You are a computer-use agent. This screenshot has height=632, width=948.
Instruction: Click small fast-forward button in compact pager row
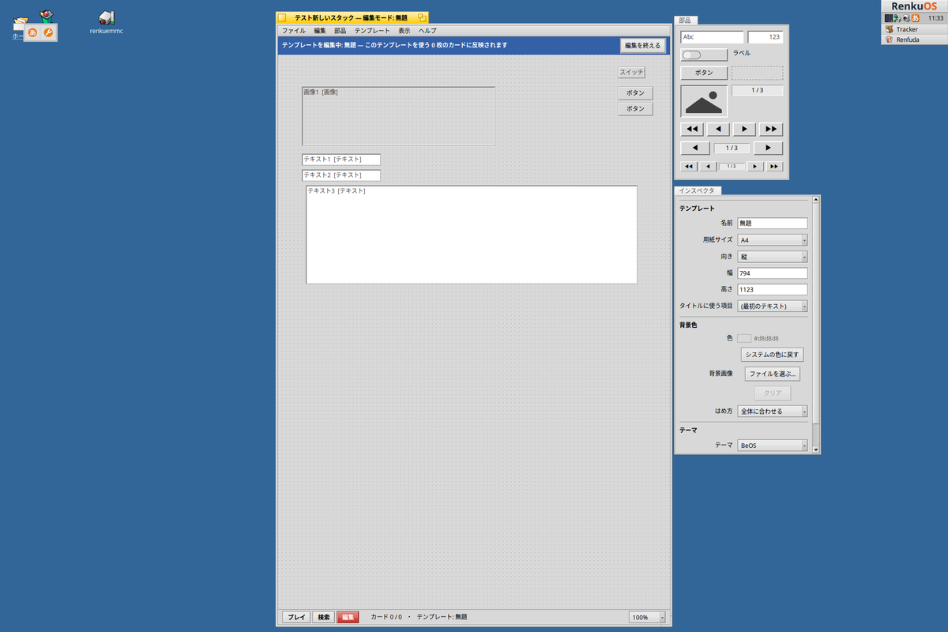coord(775,166)
